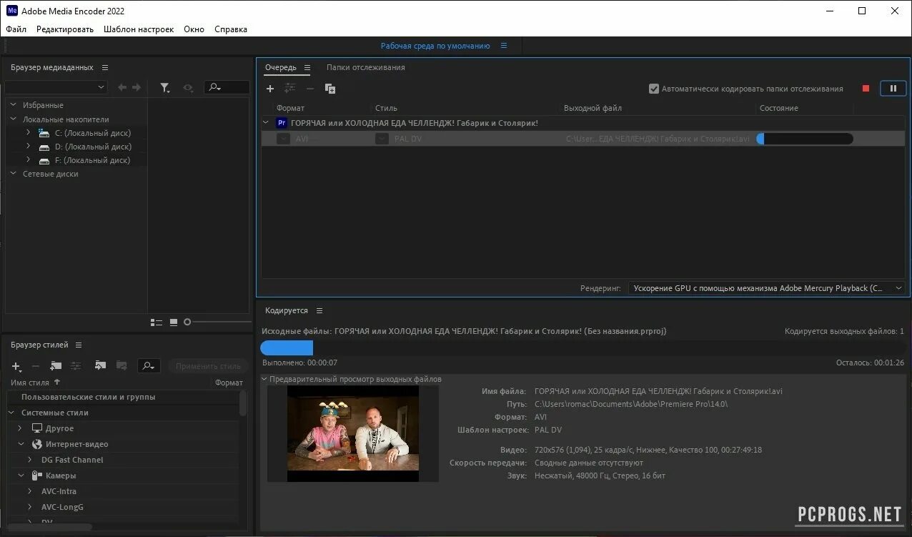
Task: Expand the AVC-Intra preset group
Action: pos(30,491)
